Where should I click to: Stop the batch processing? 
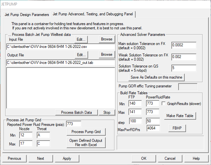click(x=107, y=112)
